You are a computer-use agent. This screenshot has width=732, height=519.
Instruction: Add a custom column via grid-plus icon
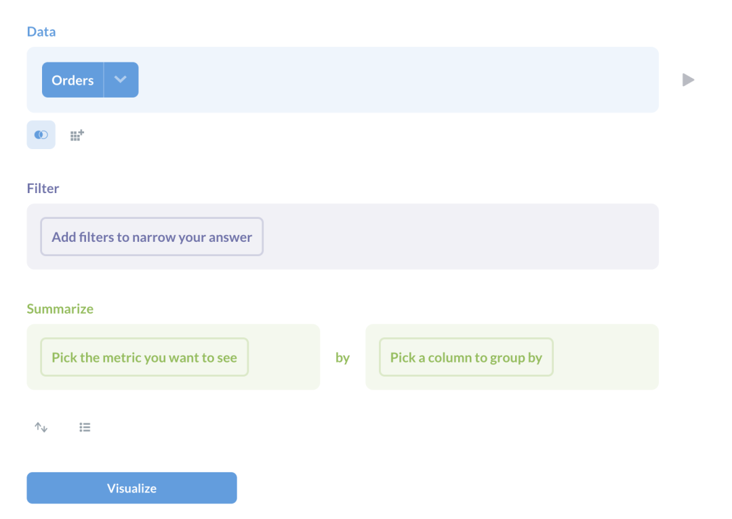pyautogui.click(x=77, y=135)
